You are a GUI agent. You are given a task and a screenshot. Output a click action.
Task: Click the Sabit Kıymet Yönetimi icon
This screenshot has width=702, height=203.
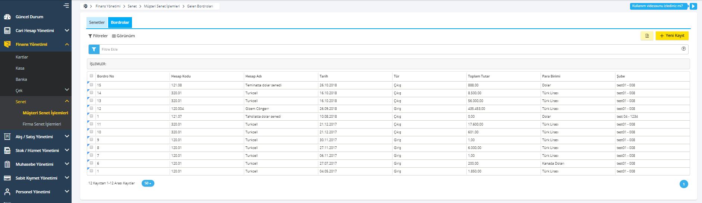coord(7,178)
